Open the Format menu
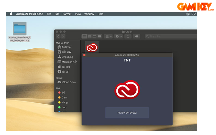Screen dimensions: 216x135 tap(67, 14)
